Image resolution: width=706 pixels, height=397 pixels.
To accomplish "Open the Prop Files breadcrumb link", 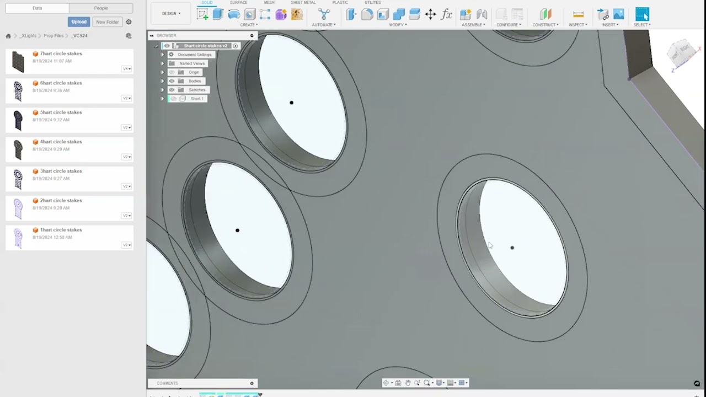I will 54,36.
